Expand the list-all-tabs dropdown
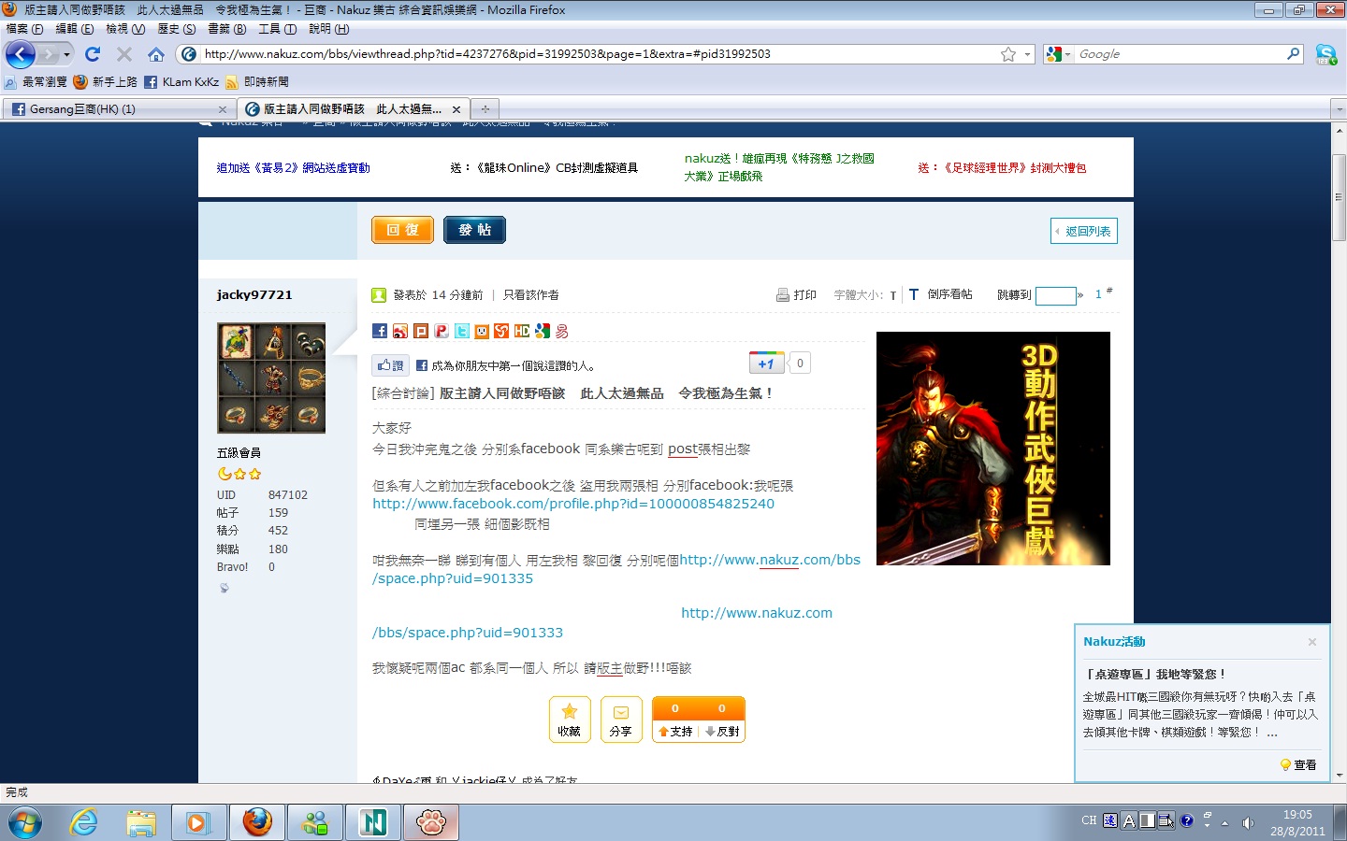Image resolution: width=1347 pixels, height=841 pixels. [x=1339, y=109]
